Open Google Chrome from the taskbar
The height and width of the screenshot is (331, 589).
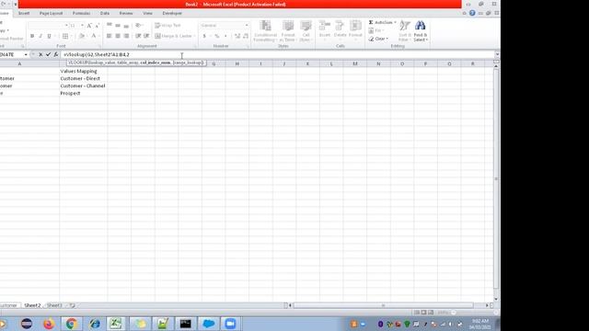tap(72, 324)
